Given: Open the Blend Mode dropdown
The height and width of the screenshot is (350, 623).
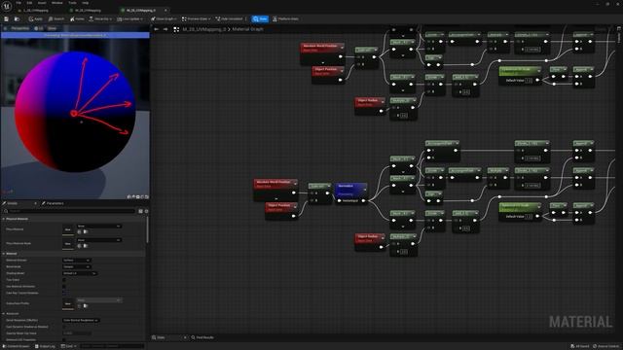Looking at the screenshot, I should coord(76,266).
